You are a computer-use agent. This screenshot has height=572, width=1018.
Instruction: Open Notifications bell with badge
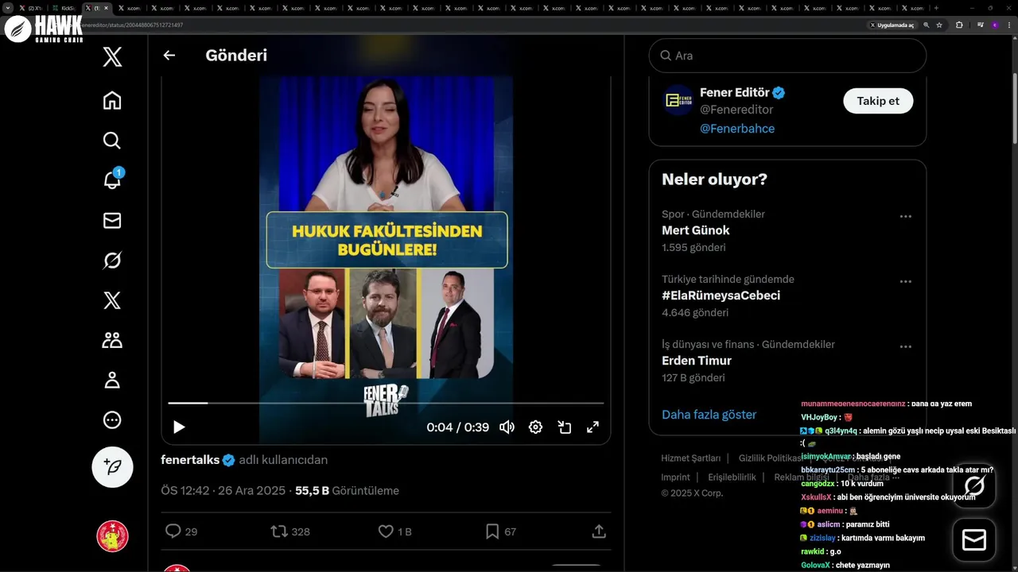click(x=112, y=180)
